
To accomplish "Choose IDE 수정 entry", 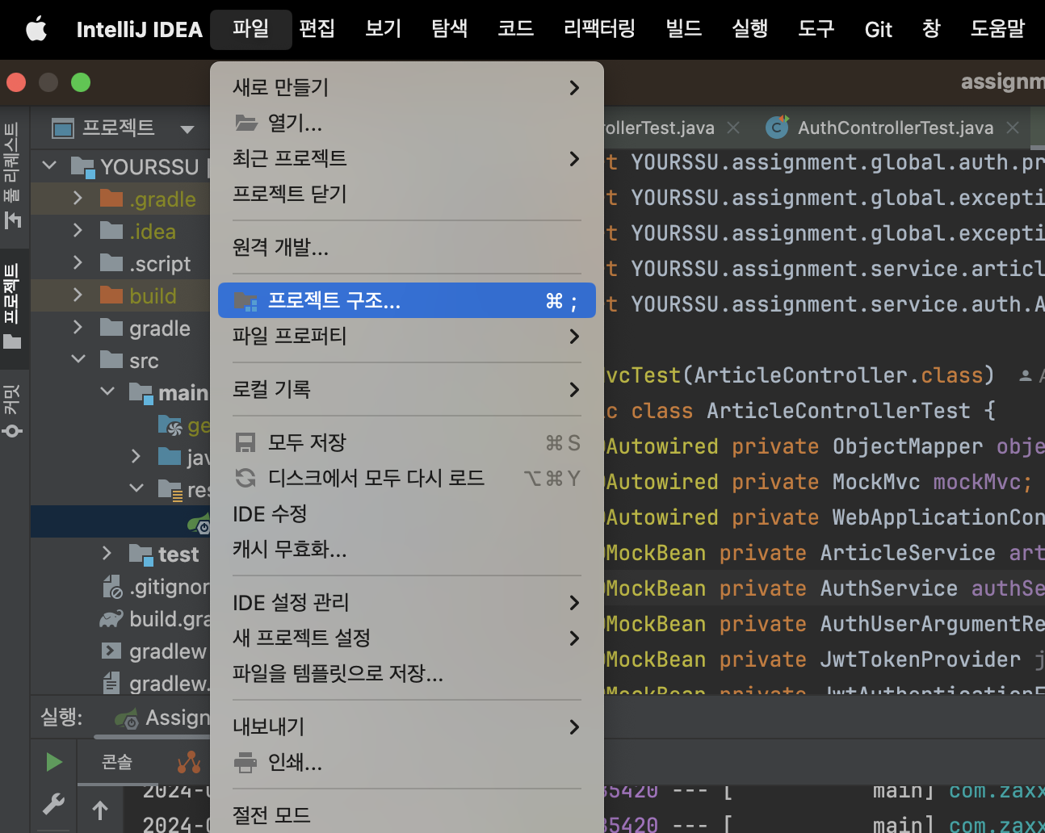I will click(407, 513).
